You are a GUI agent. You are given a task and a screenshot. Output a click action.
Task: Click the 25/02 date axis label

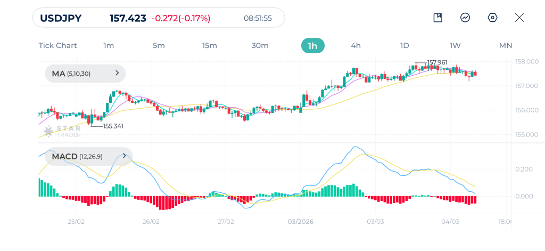[x=76, y=222]
